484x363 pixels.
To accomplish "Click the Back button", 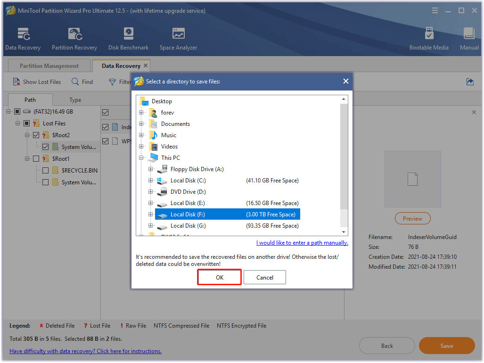I will (x=387, y=346).
